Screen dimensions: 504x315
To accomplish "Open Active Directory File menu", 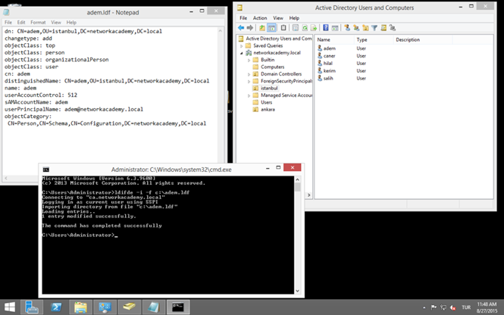I will point(243,18).
